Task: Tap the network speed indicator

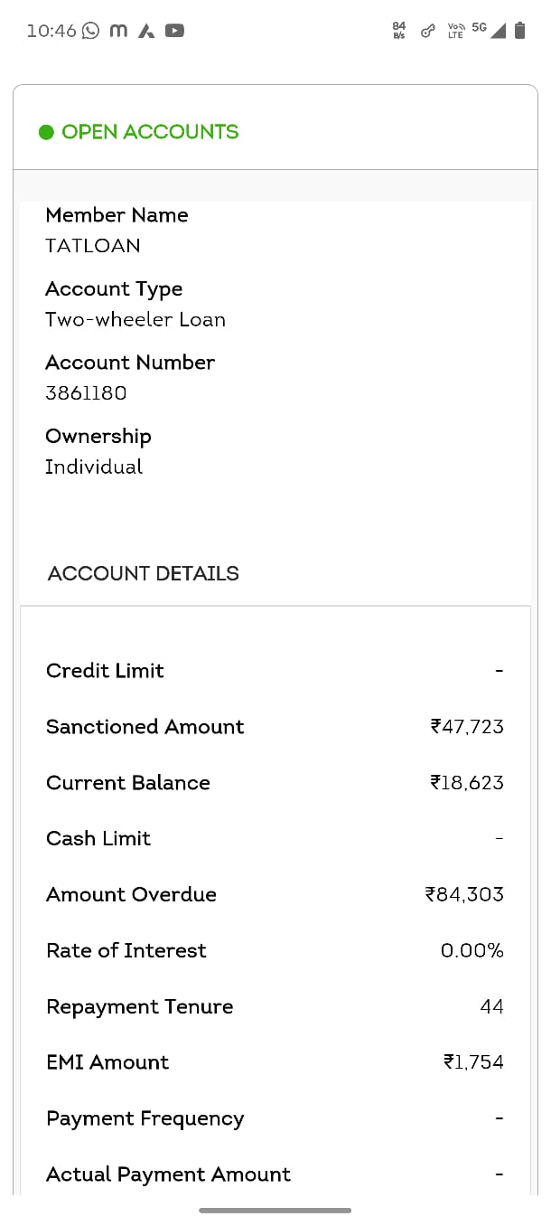Action: tap(399, 31)
